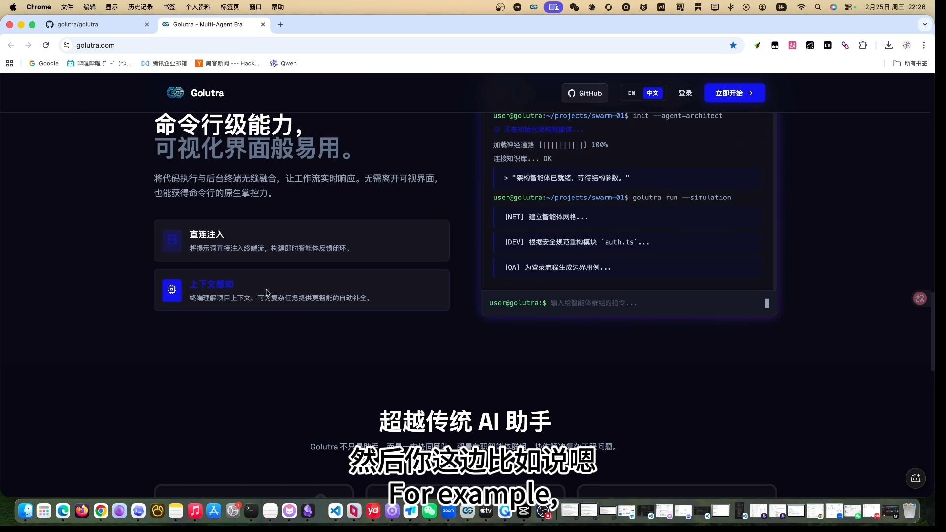
Task: Click the 上下文感知 chip icon
Action: click(x=172, y=290)
